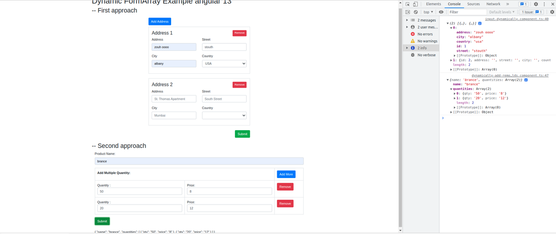The image size is (556, 234).
Task: Clear the console with the ban icon
Action: tap(416, 12)
